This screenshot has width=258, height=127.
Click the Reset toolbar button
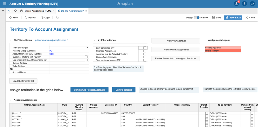[x=14, y=17]
